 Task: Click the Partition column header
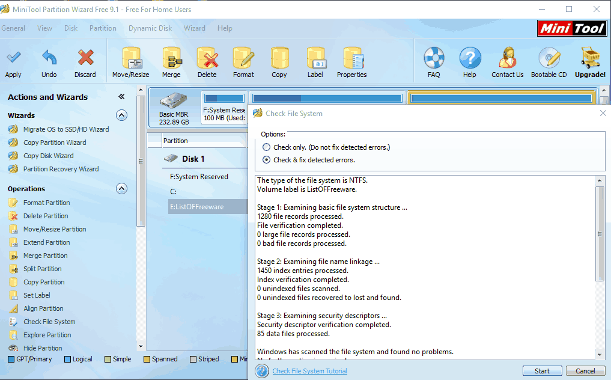tap(204, 141)
